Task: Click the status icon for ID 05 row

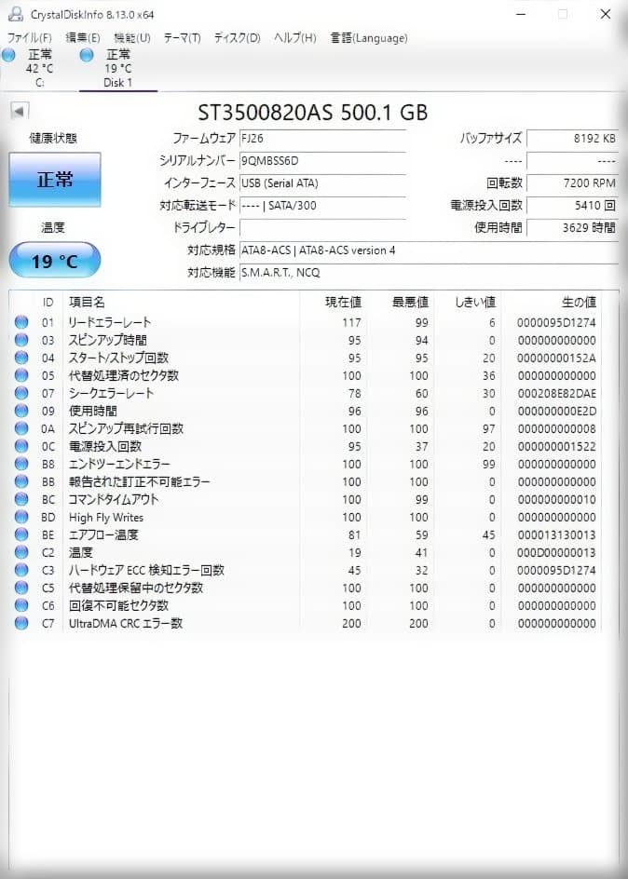Action: (21, 375)
